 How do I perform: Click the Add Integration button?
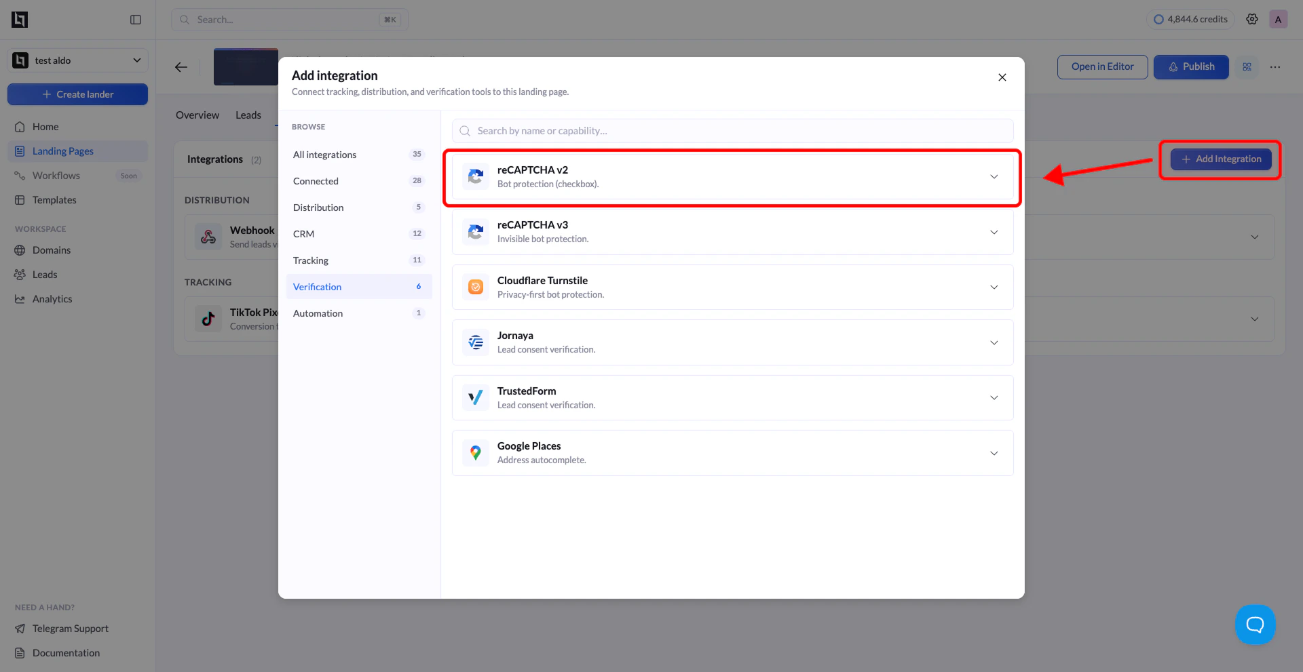(1221, 159)
